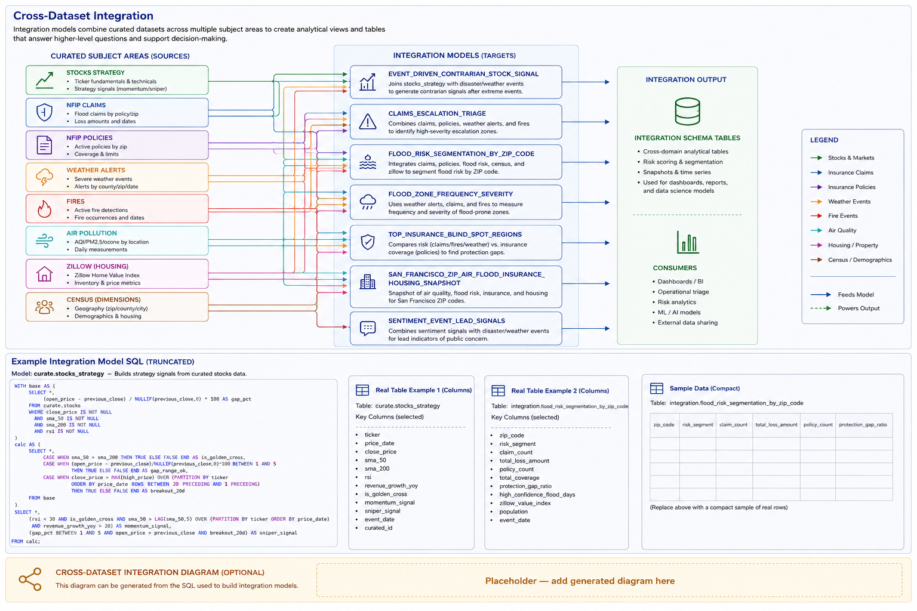Select the NFIP CLAIMS source title
The height and width of the screenshot is (611, 917).
pos(86,105)
